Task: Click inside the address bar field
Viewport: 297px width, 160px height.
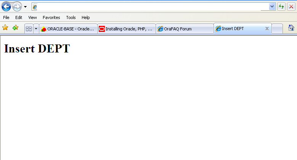Action: 153,6
